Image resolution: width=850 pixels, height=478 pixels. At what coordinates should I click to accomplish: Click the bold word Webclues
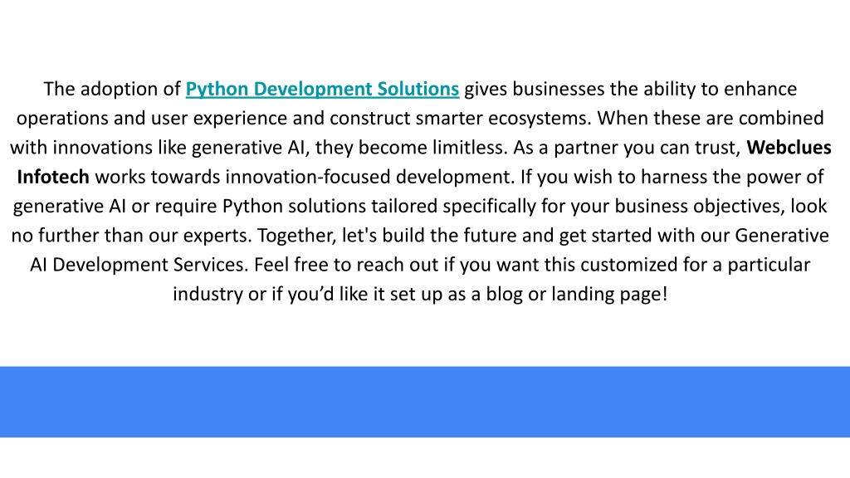[x=789, y=148]
